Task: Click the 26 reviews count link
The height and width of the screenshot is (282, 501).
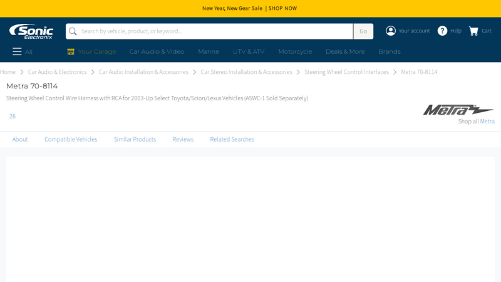Action: tap(13, 116)
